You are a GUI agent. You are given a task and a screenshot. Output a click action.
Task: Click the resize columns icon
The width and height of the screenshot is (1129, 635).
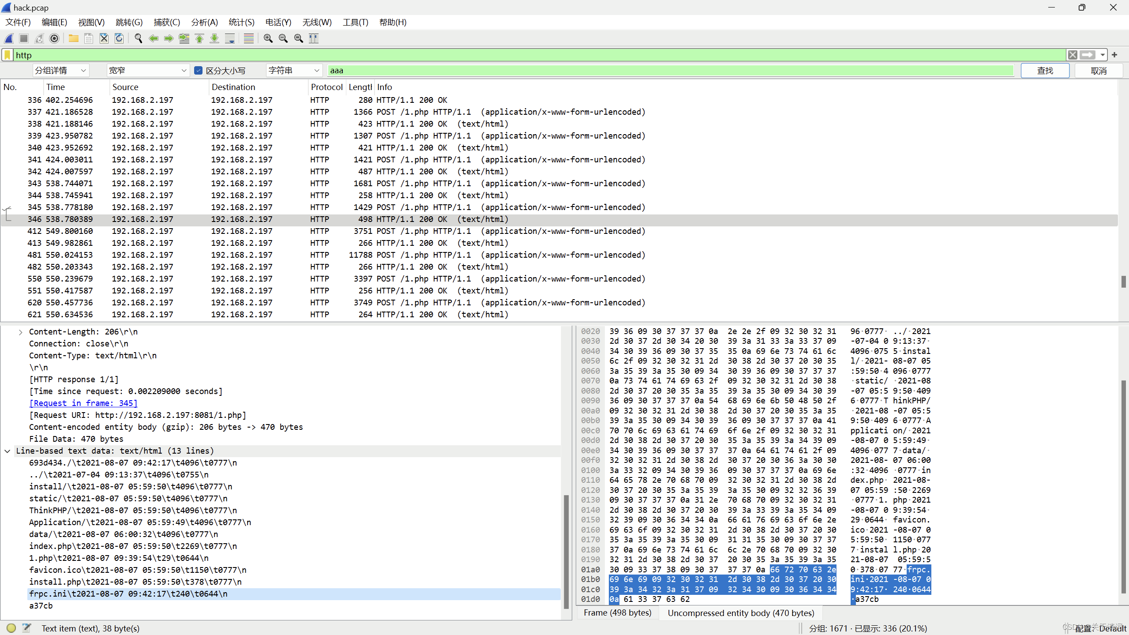(314, 38)
